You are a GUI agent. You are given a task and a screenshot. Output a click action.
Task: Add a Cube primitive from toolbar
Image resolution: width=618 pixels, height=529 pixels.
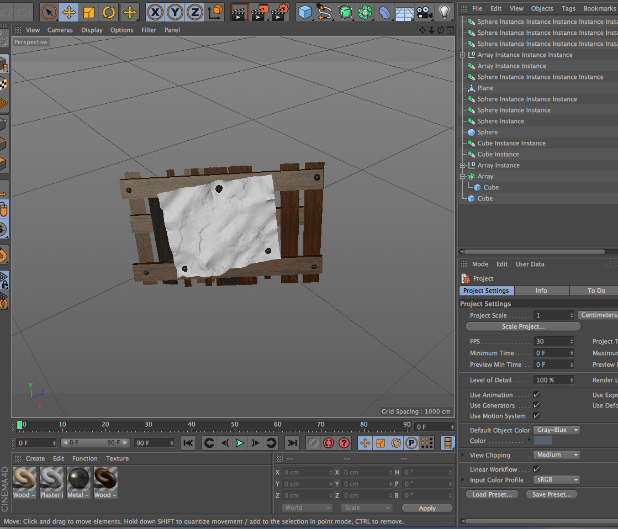pyautogui.click(x=305, y=12)
